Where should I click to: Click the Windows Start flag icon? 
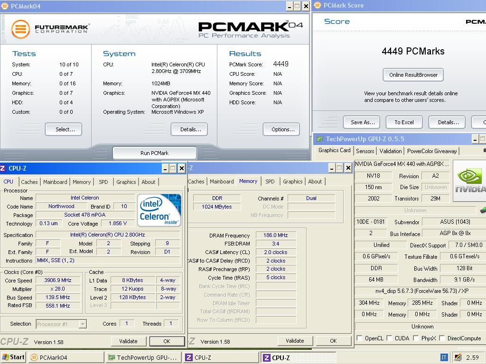[x=6, y=357]
